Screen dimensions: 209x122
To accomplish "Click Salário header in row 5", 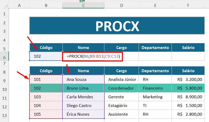I will point(188,47).
